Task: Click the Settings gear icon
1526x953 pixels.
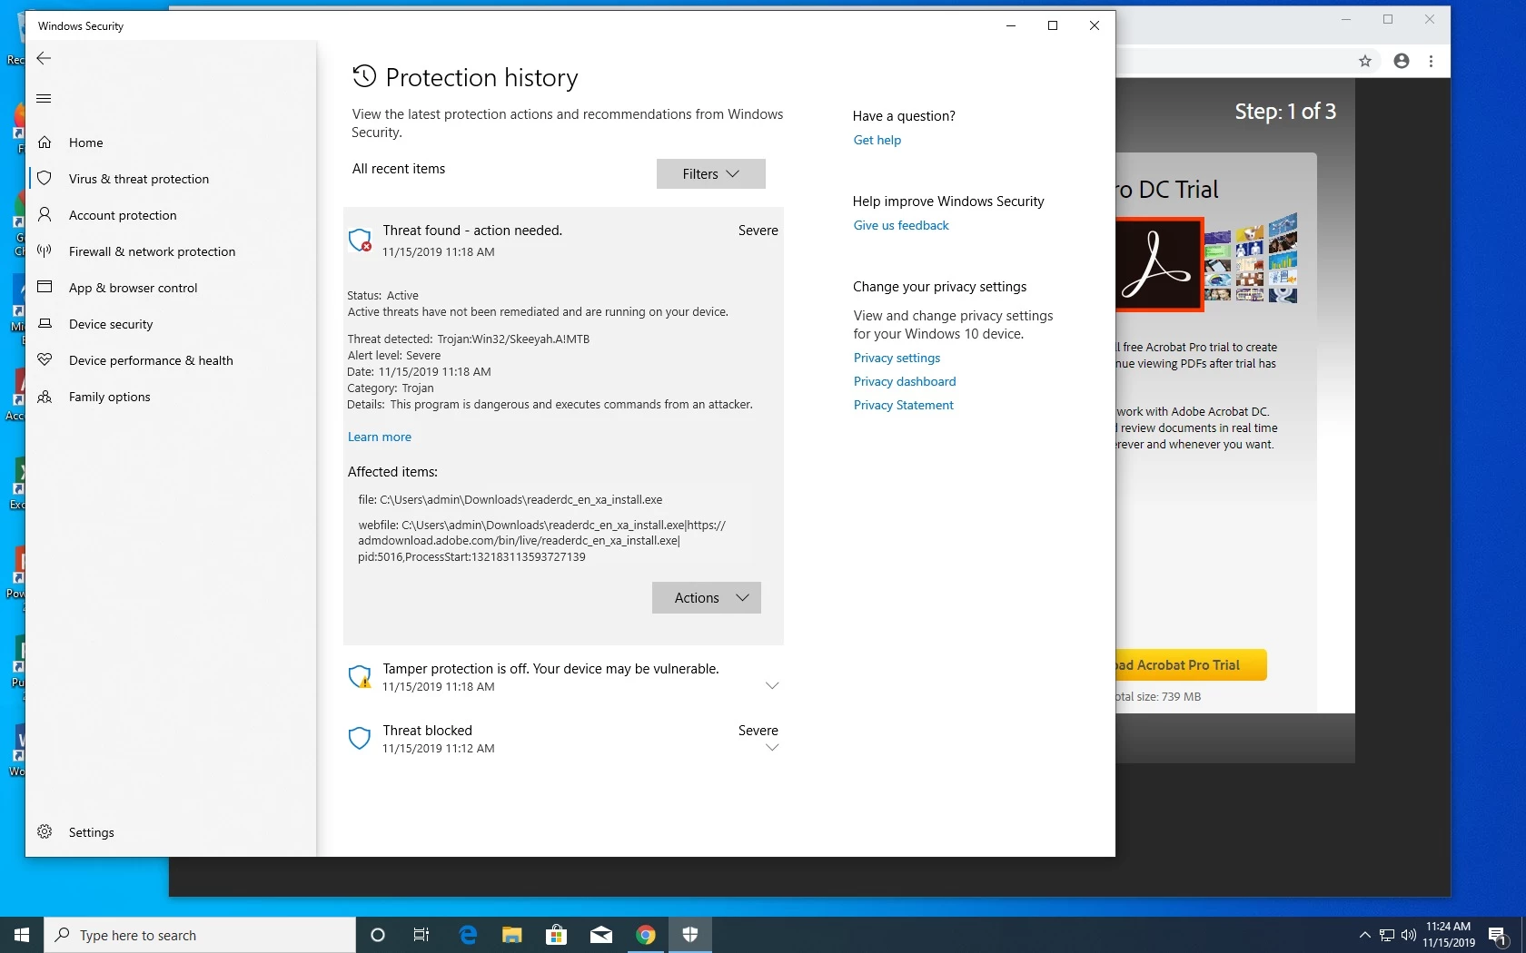Action: (45, 832)
